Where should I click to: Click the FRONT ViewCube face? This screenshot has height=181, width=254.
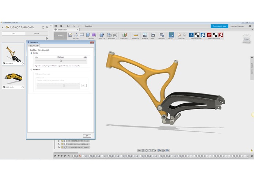(x=246, y=39)
